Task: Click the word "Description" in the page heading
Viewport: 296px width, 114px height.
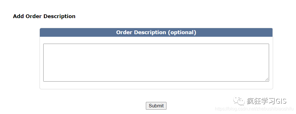Action: pos(60,16)
